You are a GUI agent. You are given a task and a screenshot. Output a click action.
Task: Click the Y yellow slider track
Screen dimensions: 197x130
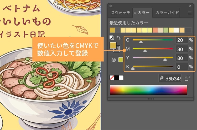(x=153, y=58)
